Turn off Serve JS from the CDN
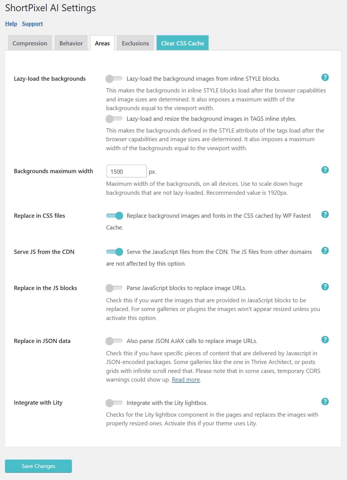Screen dimensions: 347x480 (x=115, y=252)
